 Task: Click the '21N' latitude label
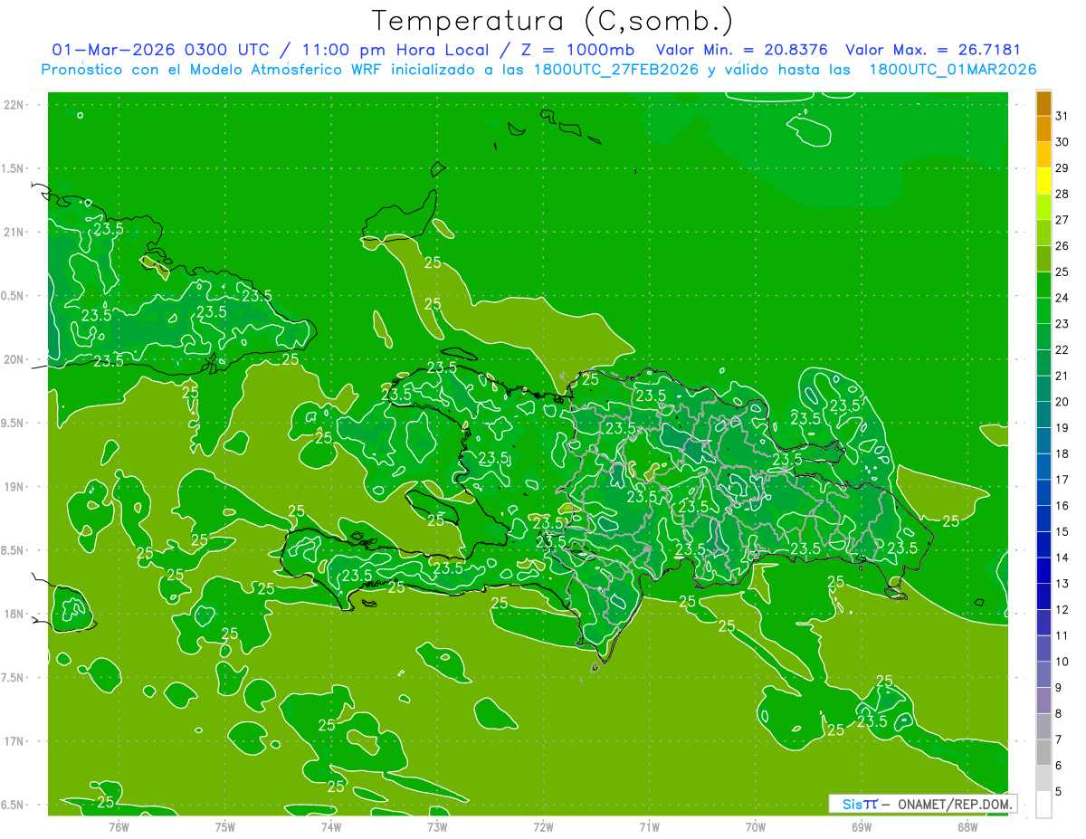[x=14, y=232]
